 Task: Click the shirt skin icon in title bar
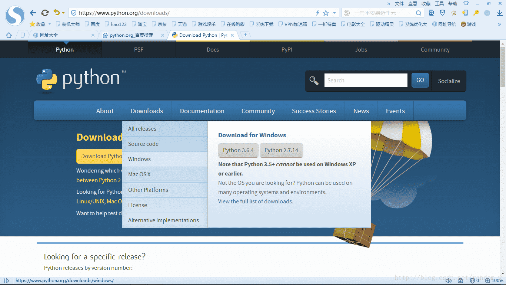pos(466,3)
